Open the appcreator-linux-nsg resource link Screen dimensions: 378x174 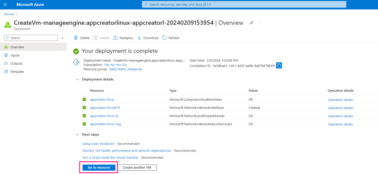coord(105,124)
